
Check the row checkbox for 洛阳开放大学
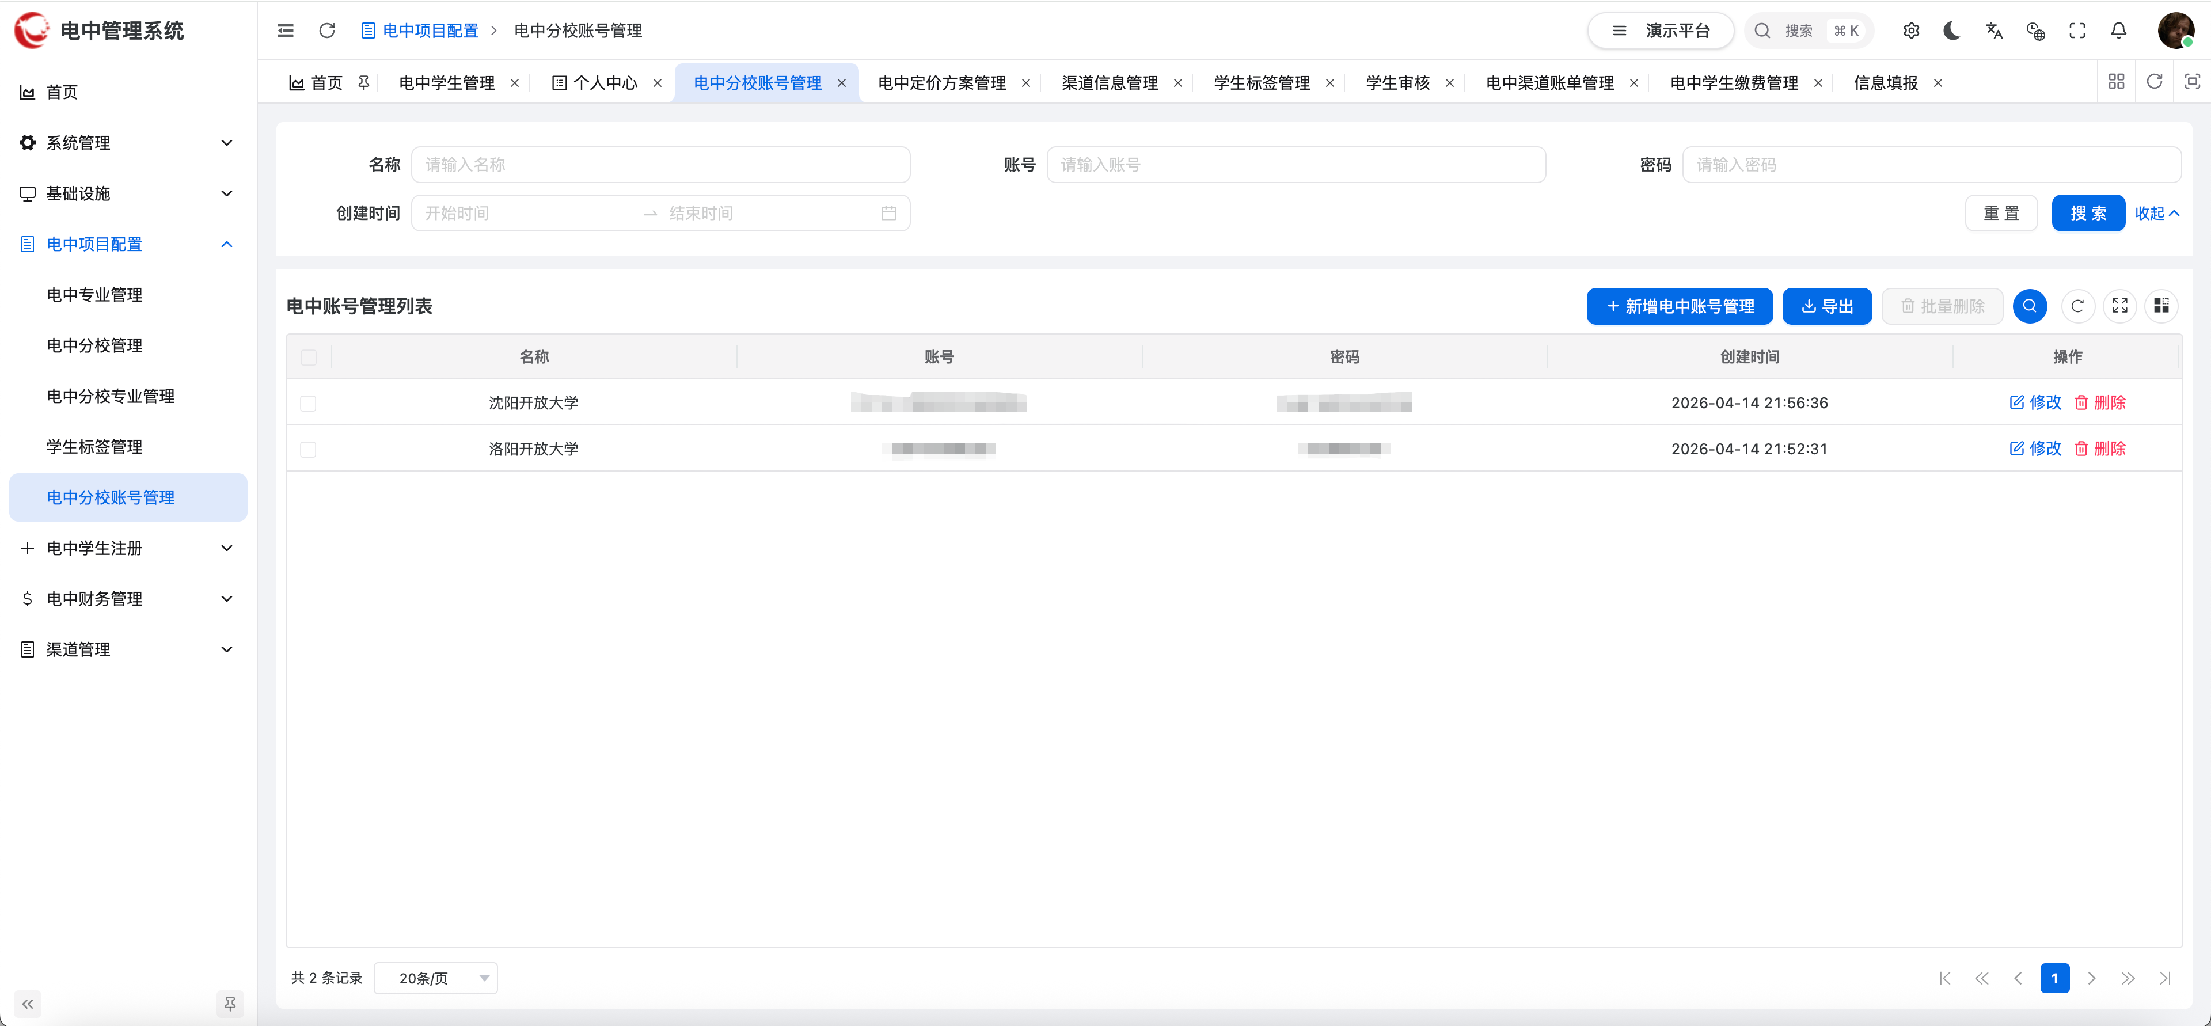coord(308,448)
